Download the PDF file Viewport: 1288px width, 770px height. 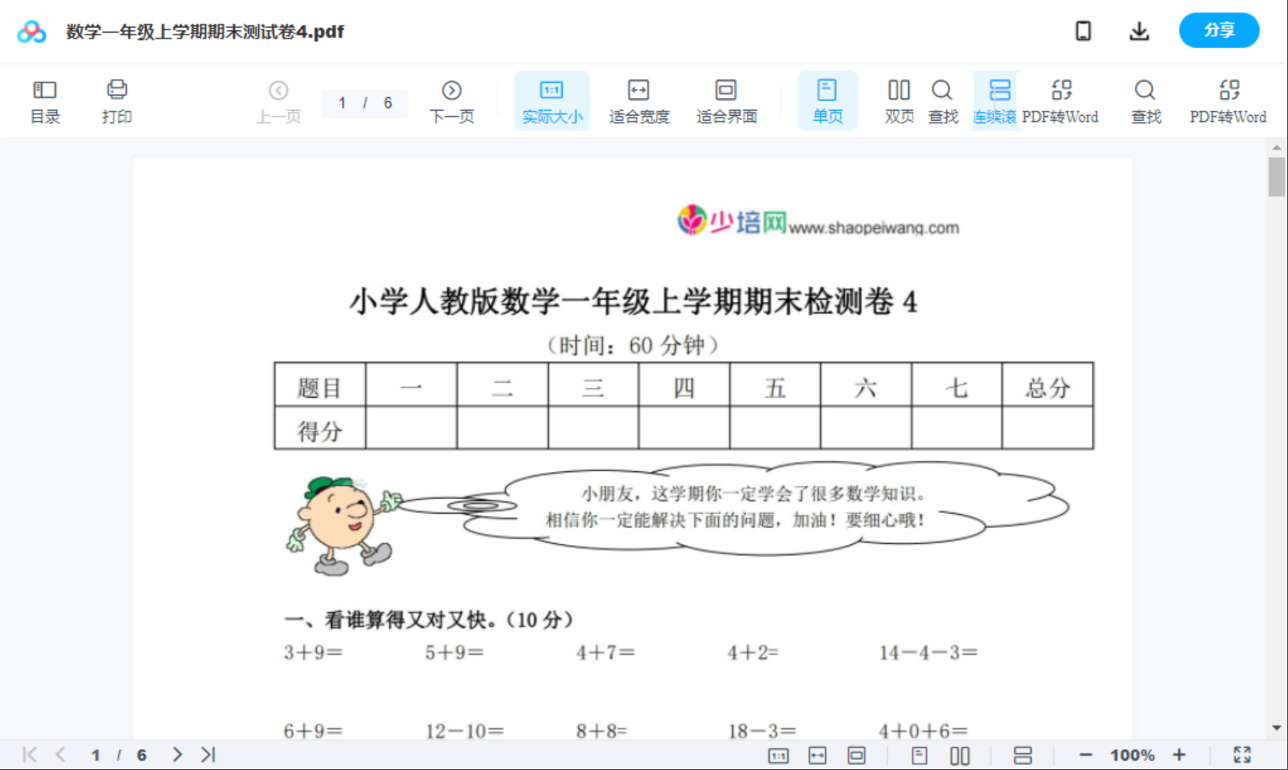tap(1138, 30)
